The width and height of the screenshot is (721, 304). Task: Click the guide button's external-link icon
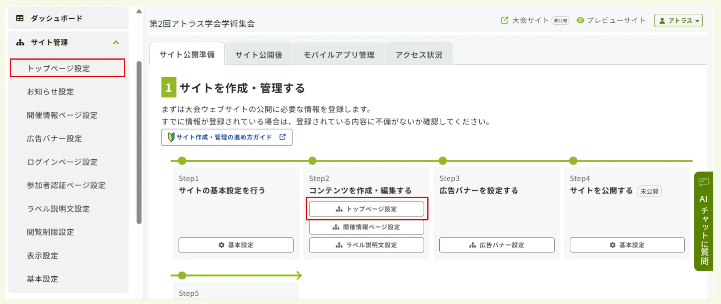click(x=282, y=137)
